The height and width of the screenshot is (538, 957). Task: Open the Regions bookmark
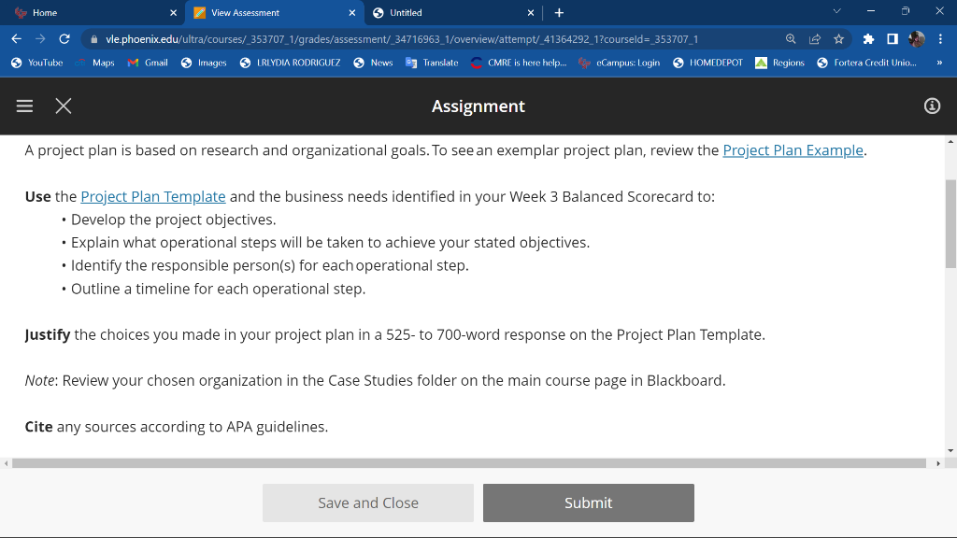pos(780,63)
